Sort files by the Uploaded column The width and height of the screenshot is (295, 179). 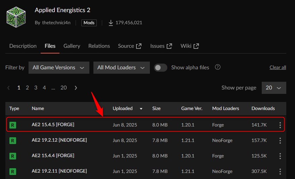tap(123, 109)
